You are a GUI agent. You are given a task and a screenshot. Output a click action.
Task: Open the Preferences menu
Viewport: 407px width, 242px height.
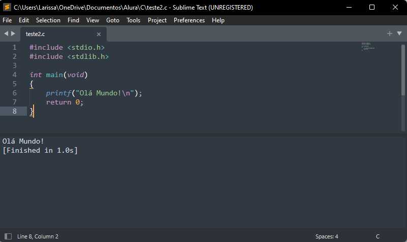[x=189, y=20]
